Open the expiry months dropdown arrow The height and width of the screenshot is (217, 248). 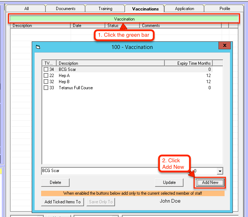click(220, 171)
